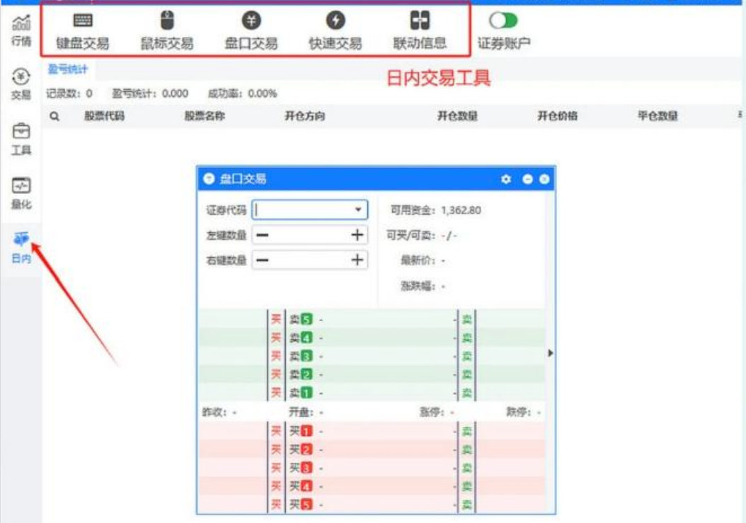Select the 买4 price level label
Screen dimensions: 746x523
click(301, 486)
